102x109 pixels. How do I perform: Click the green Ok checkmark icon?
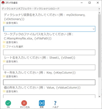[8, 103]
